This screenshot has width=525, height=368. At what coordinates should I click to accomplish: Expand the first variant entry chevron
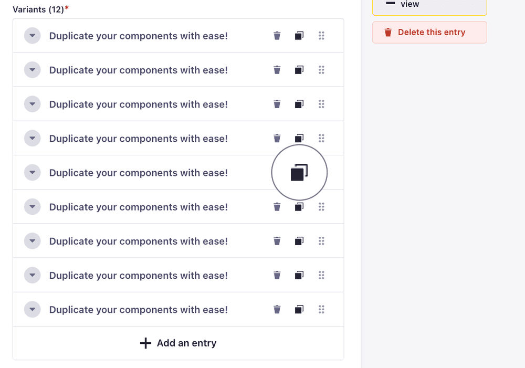(33, 36)
